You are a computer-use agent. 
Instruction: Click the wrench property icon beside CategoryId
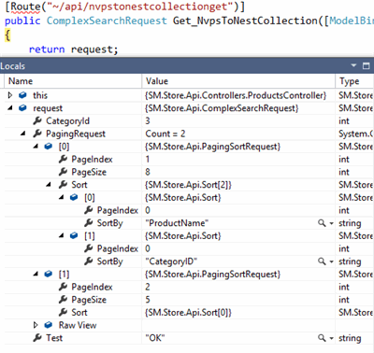(x=37, y=120)
